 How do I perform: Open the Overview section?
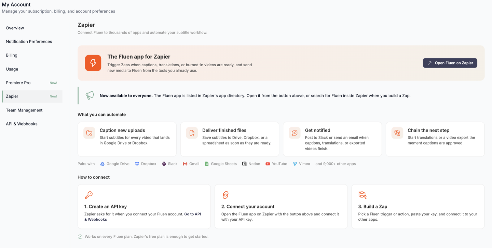32,28
